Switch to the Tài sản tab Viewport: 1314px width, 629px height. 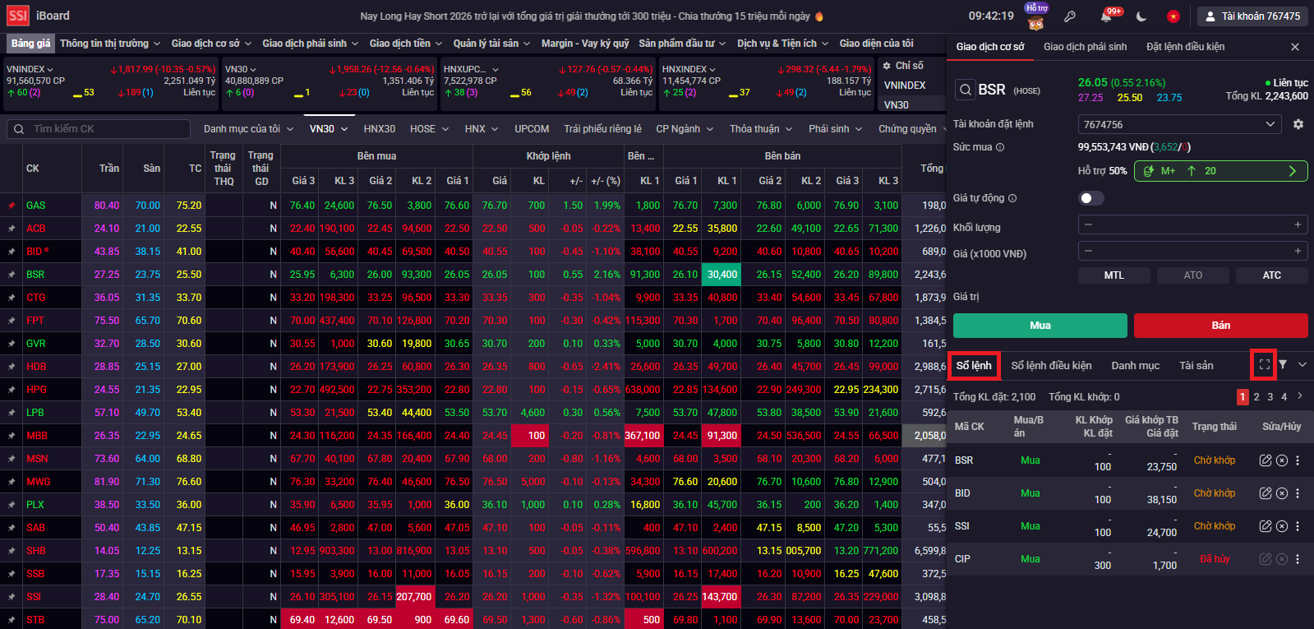coord(1196,366)
